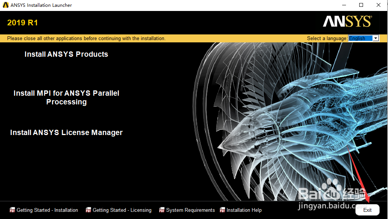Image resolution: width=388 pixels, height=219 pixels.
Task: Open Install ANSYS License Manager
Action: click(66, 132)
